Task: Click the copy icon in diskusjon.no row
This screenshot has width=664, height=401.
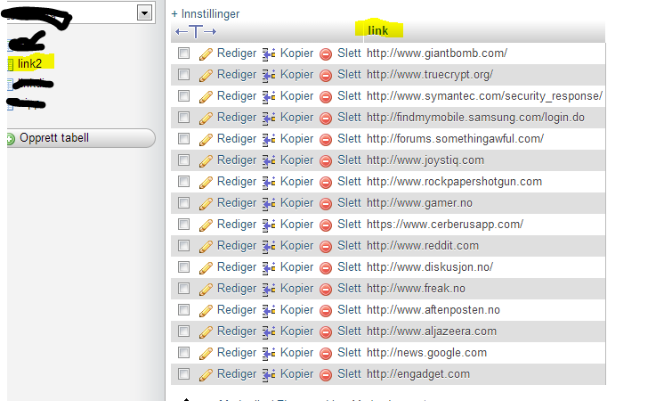Action: coord(269,268)
